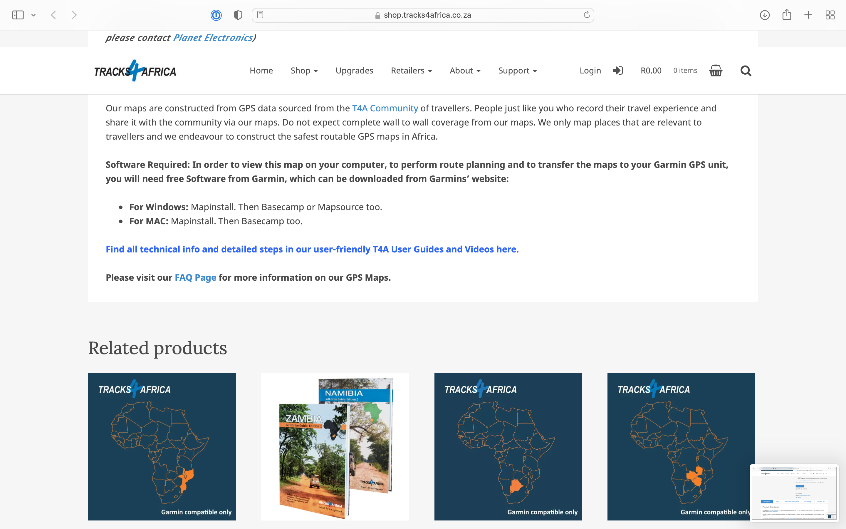Open the Namibia Zambia guide books product

pyautogui.click(x=335, y=446)
